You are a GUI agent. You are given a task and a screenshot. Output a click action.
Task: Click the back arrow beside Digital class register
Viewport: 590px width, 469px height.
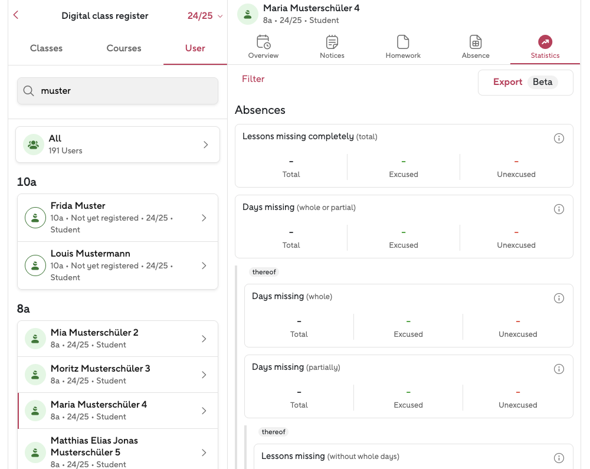click(16, 15)
